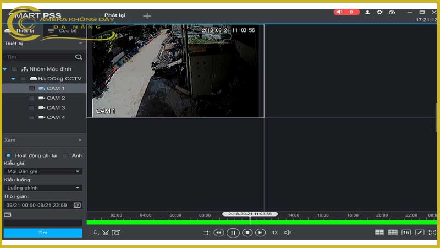
Task: Click the 16:00 mark on timeline
Action: point(323,215)
